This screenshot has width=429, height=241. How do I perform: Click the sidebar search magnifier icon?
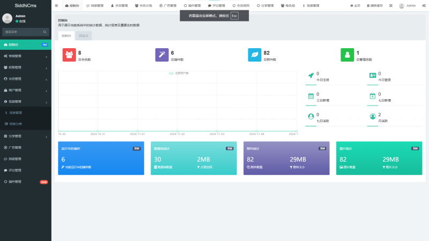click(45, 32)
